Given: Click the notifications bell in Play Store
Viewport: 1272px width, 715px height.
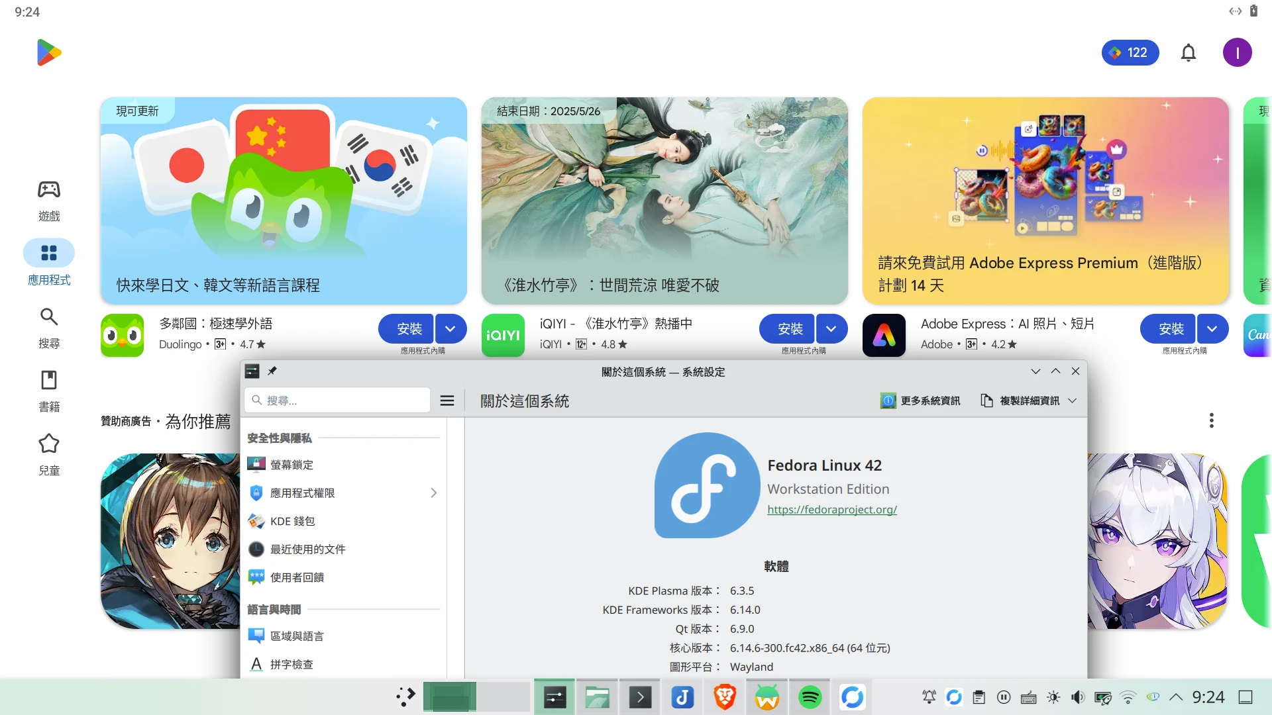Looking at the screenshot, I should [1189, 53].
